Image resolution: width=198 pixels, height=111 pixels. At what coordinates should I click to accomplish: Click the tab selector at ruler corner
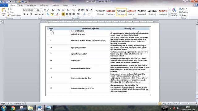2,22
